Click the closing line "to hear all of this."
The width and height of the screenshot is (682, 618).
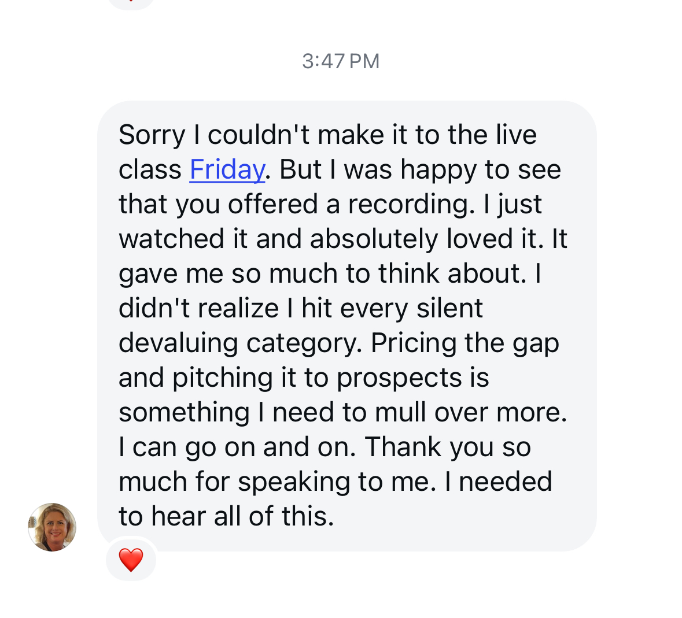point(226,516)
